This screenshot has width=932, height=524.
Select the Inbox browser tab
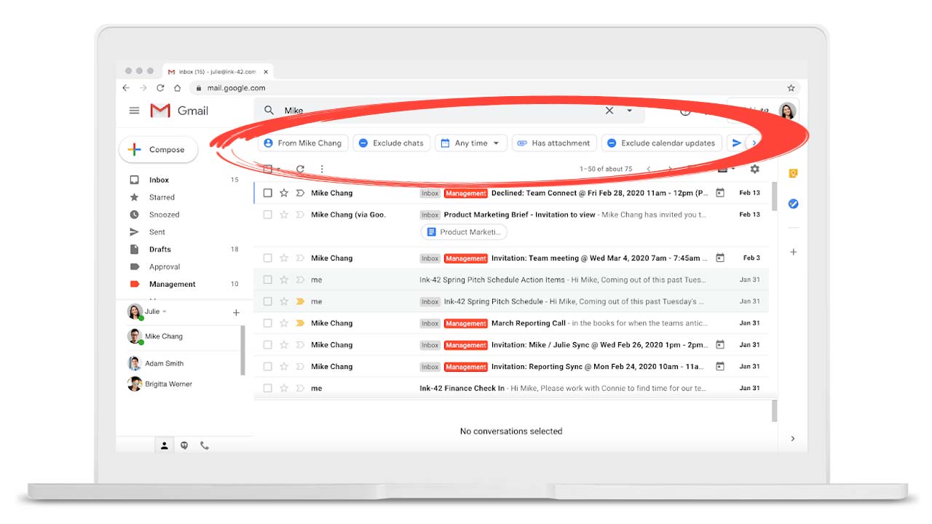click(217, 71)
